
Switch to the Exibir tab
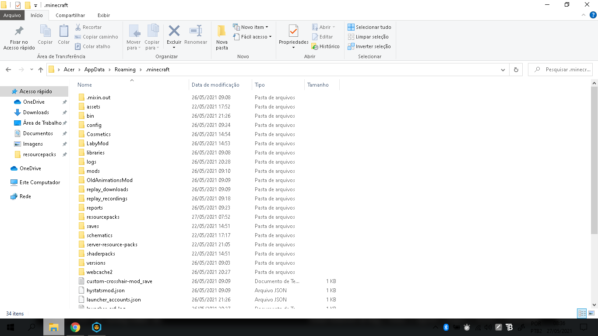click(104, 15)
